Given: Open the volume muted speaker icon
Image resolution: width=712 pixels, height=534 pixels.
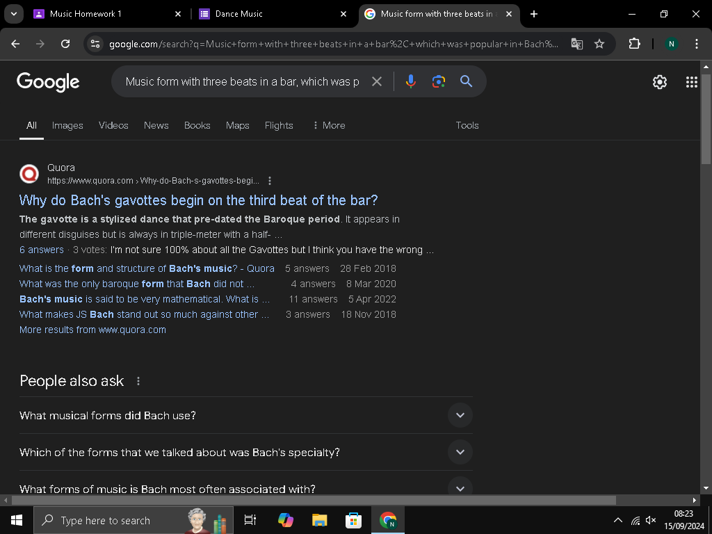Looking at the screenshot, I should tap(651, 520).
